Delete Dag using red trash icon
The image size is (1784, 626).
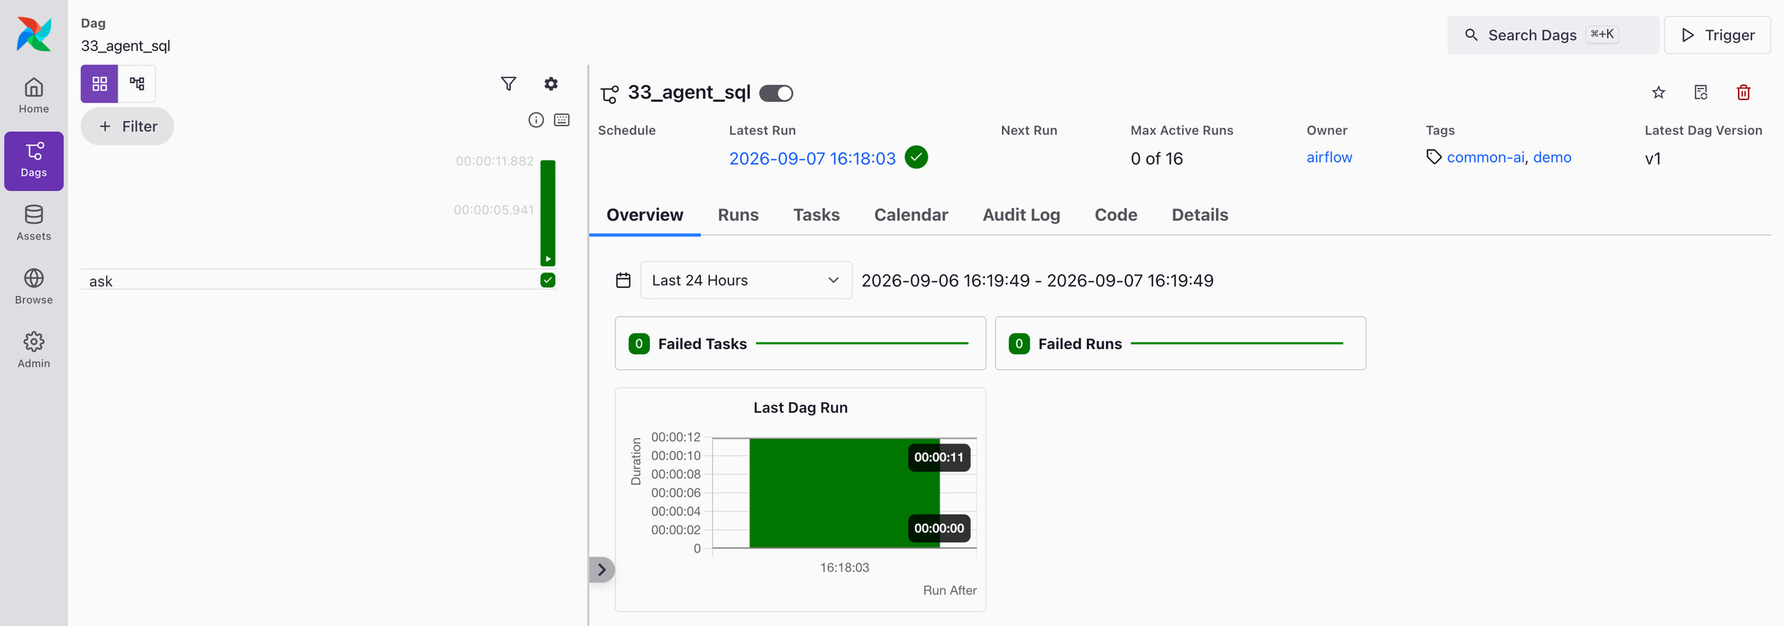(1743, 93)
